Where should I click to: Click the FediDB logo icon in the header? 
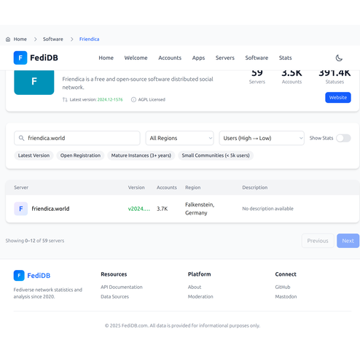pos(20,58)
